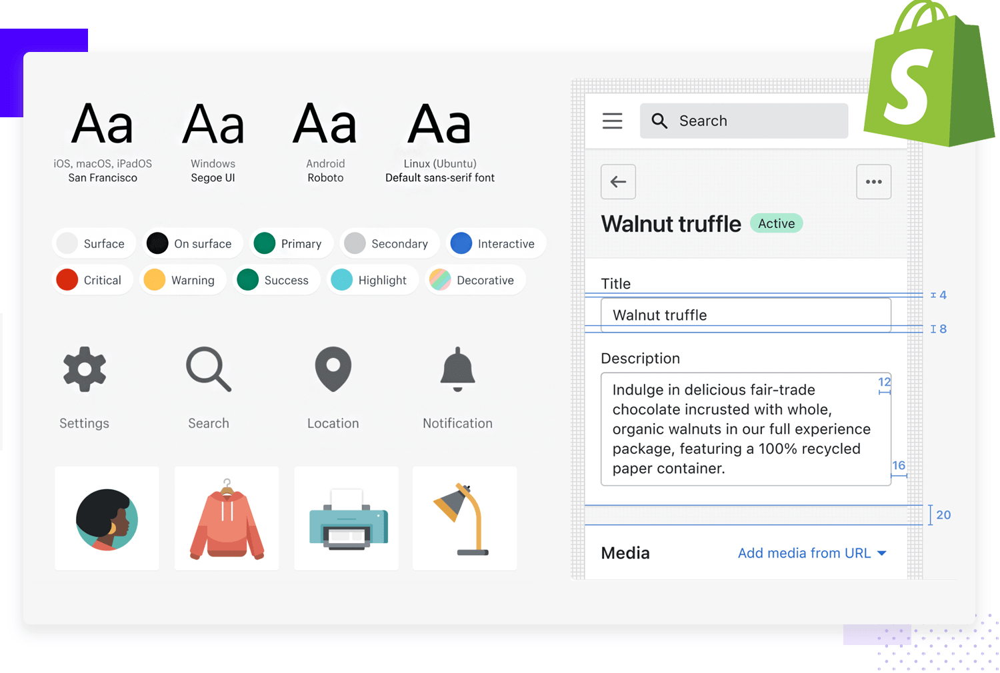This screenshot has height=673, width=1000.
Task: Click the red hoodie illustration thumbnail
Action: pos(227,518)
